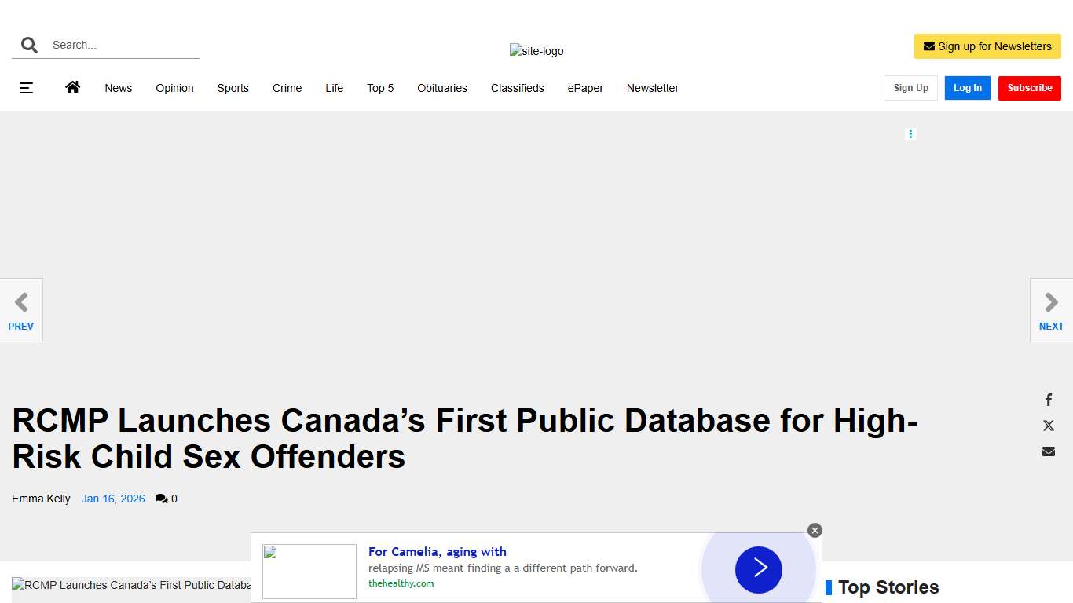Click the AdChoices info icon above the ad

point(910,133)
